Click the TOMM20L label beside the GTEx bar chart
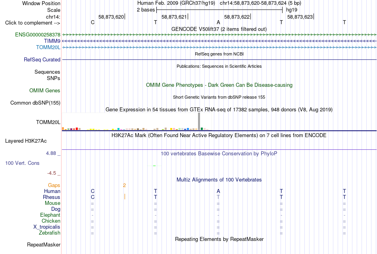 point(48,122)
